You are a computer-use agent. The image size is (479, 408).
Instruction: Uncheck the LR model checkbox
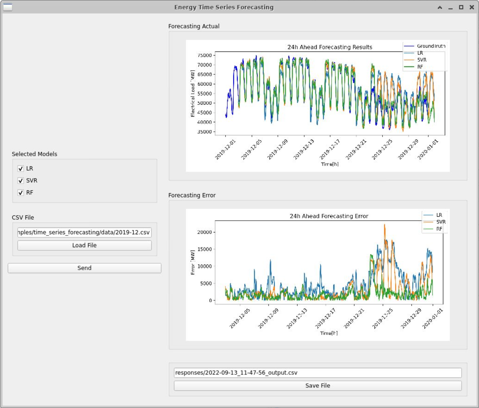tap(21, 169)
